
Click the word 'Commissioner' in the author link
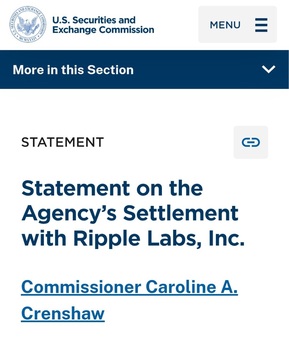tap(82, 287)
